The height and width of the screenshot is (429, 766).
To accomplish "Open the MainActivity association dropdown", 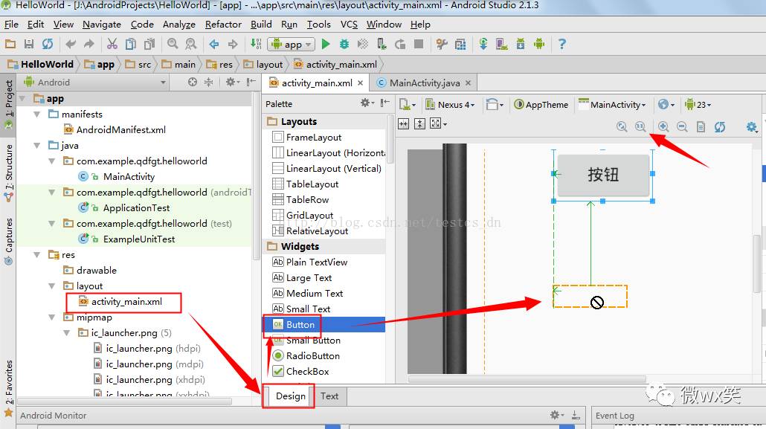I will (613, 105).
